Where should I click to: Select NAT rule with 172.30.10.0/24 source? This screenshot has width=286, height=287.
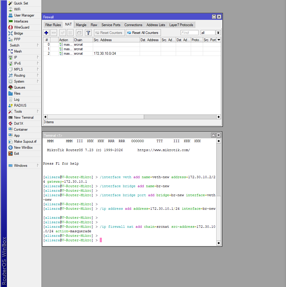(132, 53)
